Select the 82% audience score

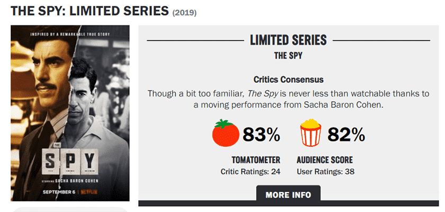point(346,134)
